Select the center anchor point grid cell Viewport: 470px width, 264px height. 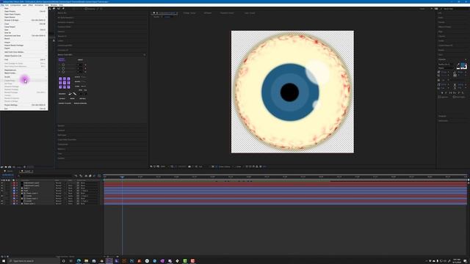tap(65, 83)
